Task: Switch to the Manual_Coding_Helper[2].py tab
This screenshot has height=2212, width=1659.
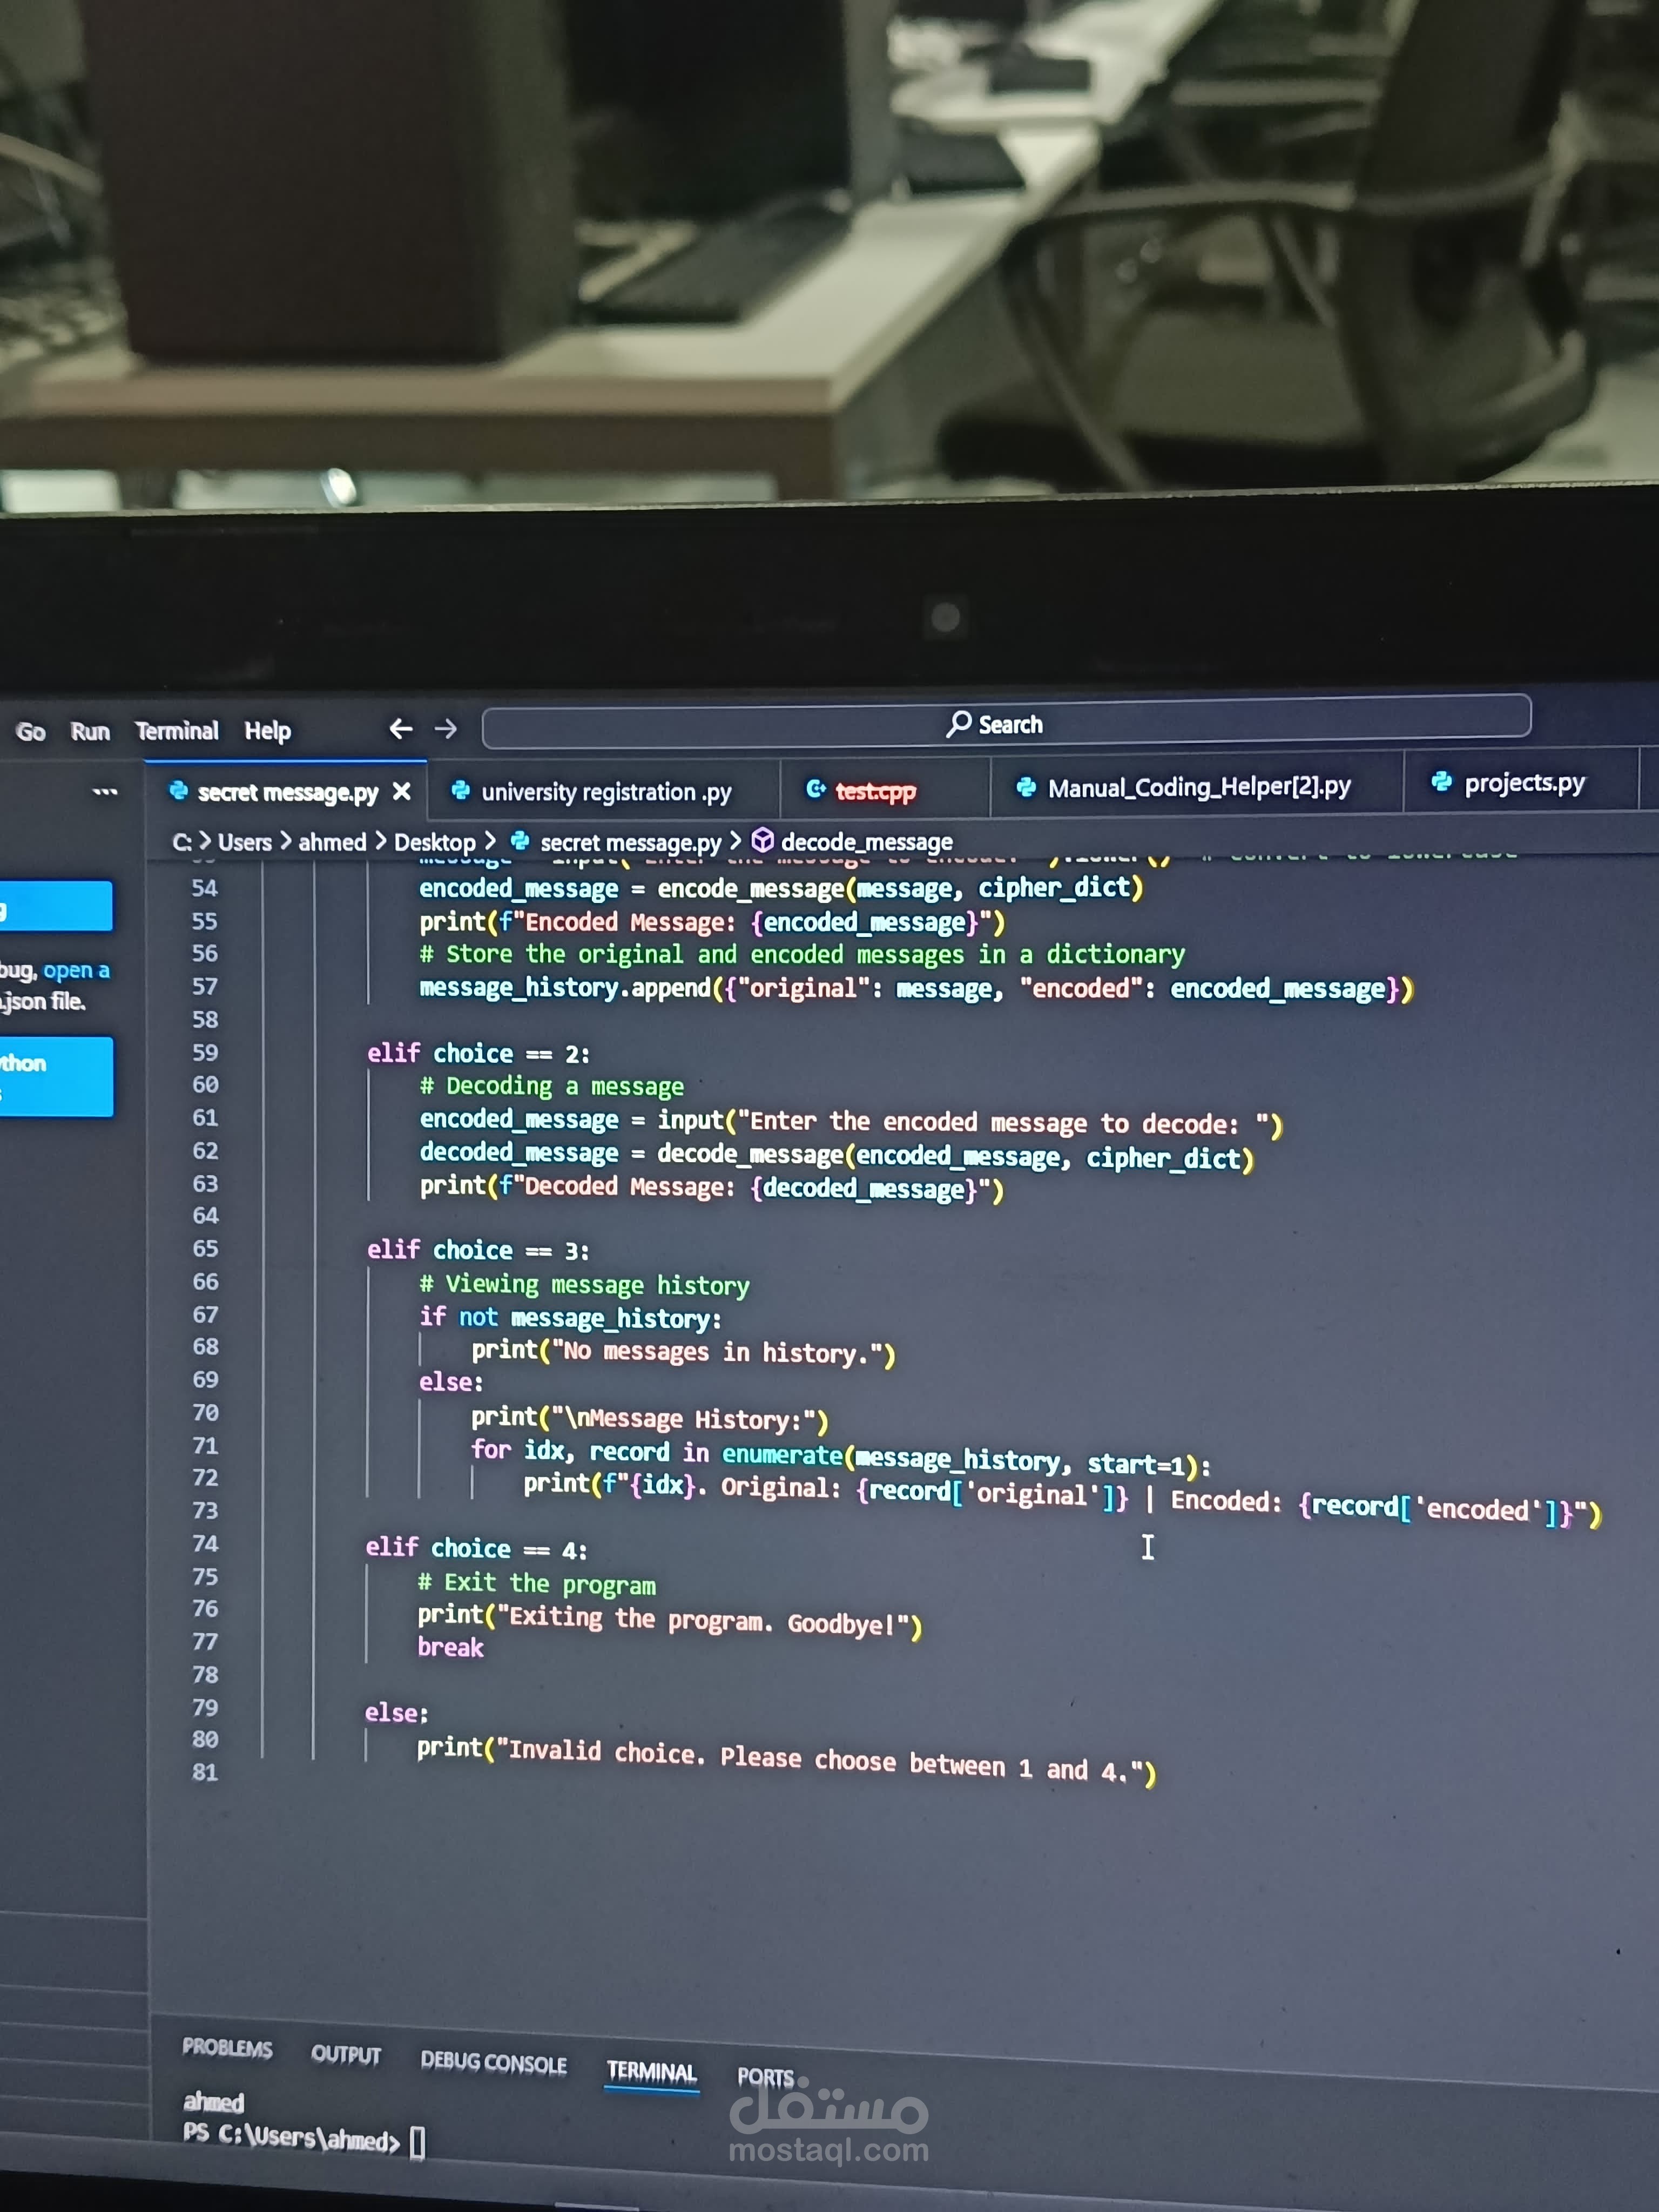Action: click(1197, 786)
